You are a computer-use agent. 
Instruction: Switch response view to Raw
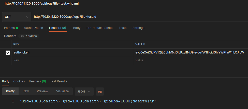tap(26, 91)
